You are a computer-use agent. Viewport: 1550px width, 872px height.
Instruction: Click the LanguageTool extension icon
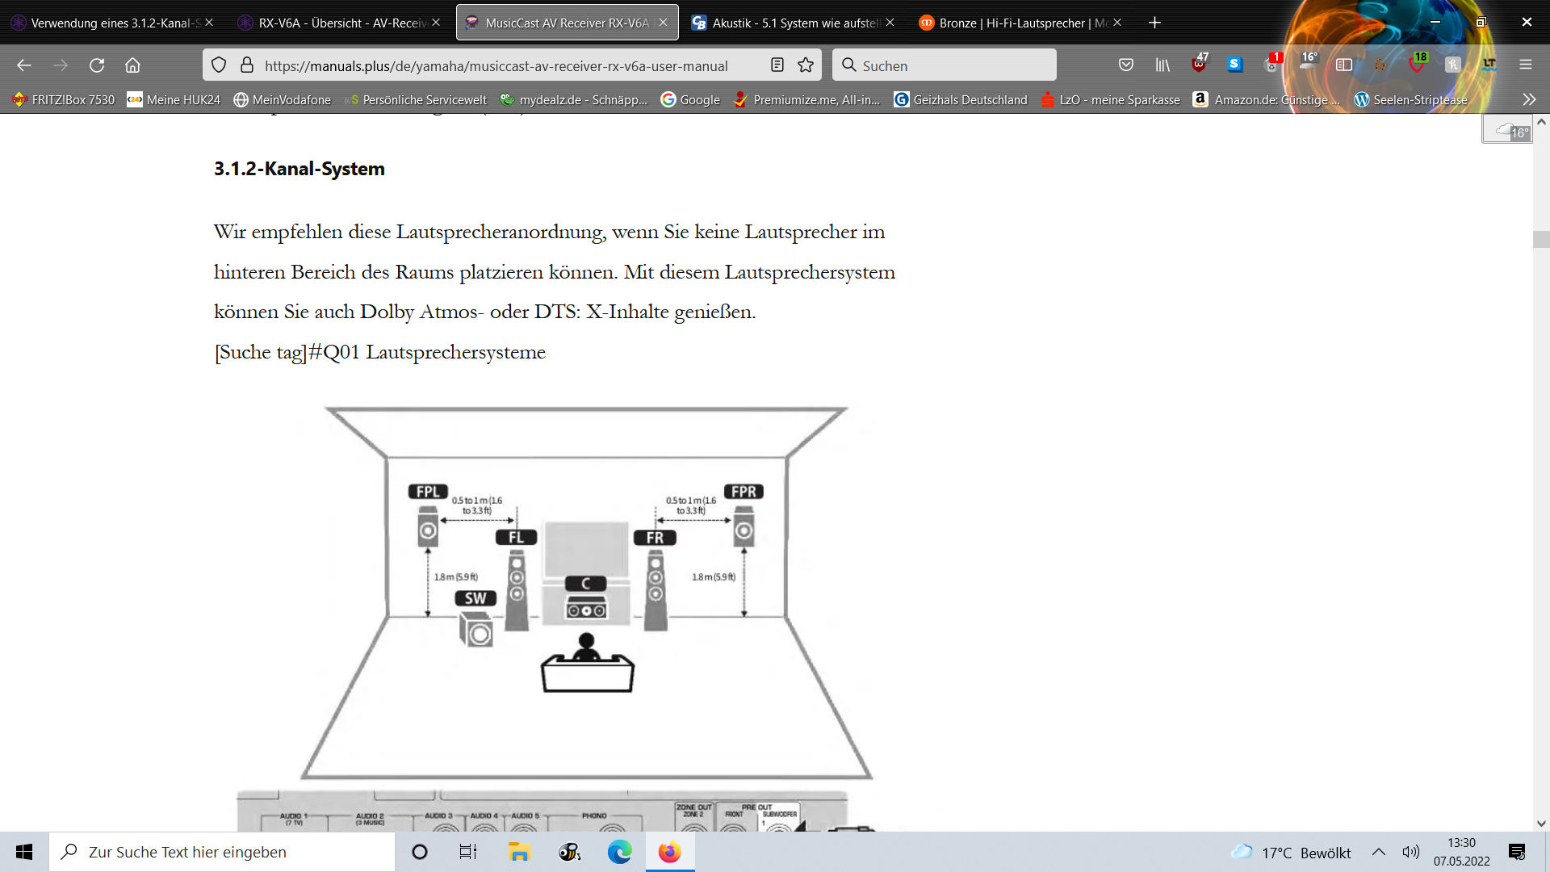1489,65
